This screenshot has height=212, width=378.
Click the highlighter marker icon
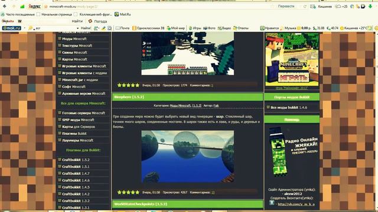click(x=103, y=28)
